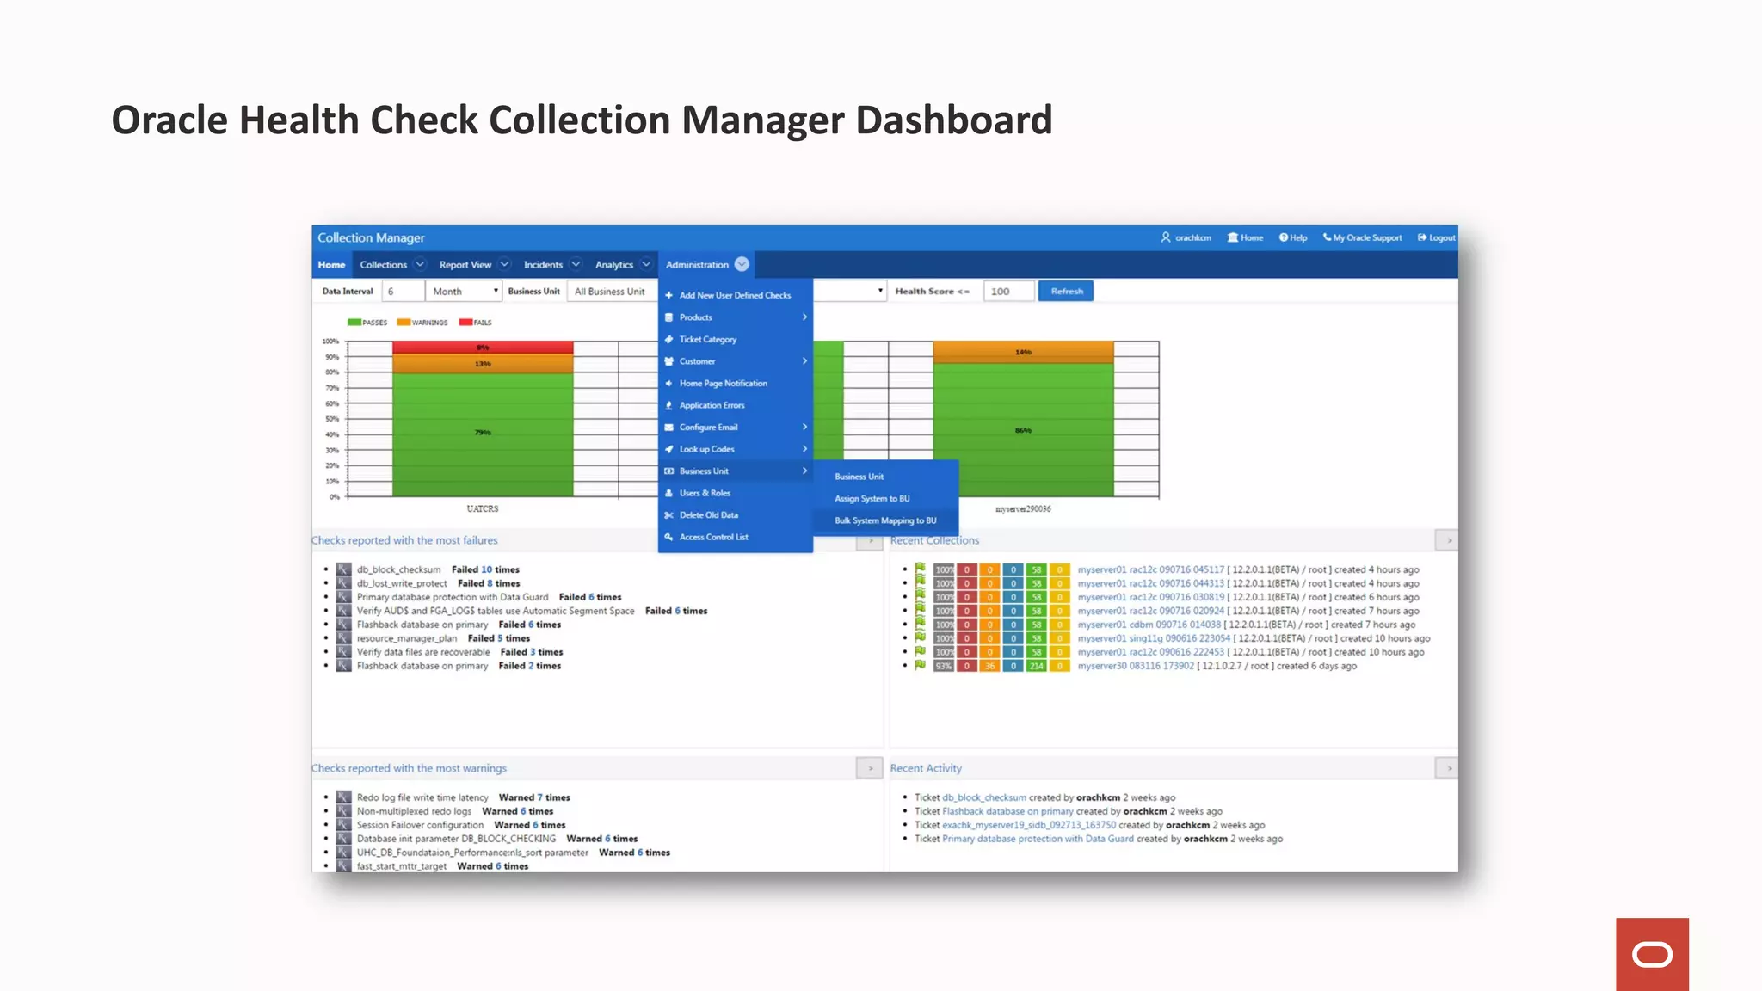Expand Analytics dropdown arrow
This screenshot has width=1762, height=991.
pos(646,264)
